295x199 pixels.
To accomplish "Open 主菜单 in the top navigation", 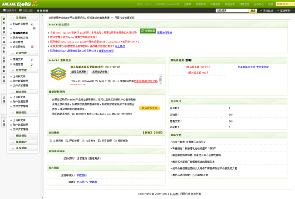I will pos(187,4).
